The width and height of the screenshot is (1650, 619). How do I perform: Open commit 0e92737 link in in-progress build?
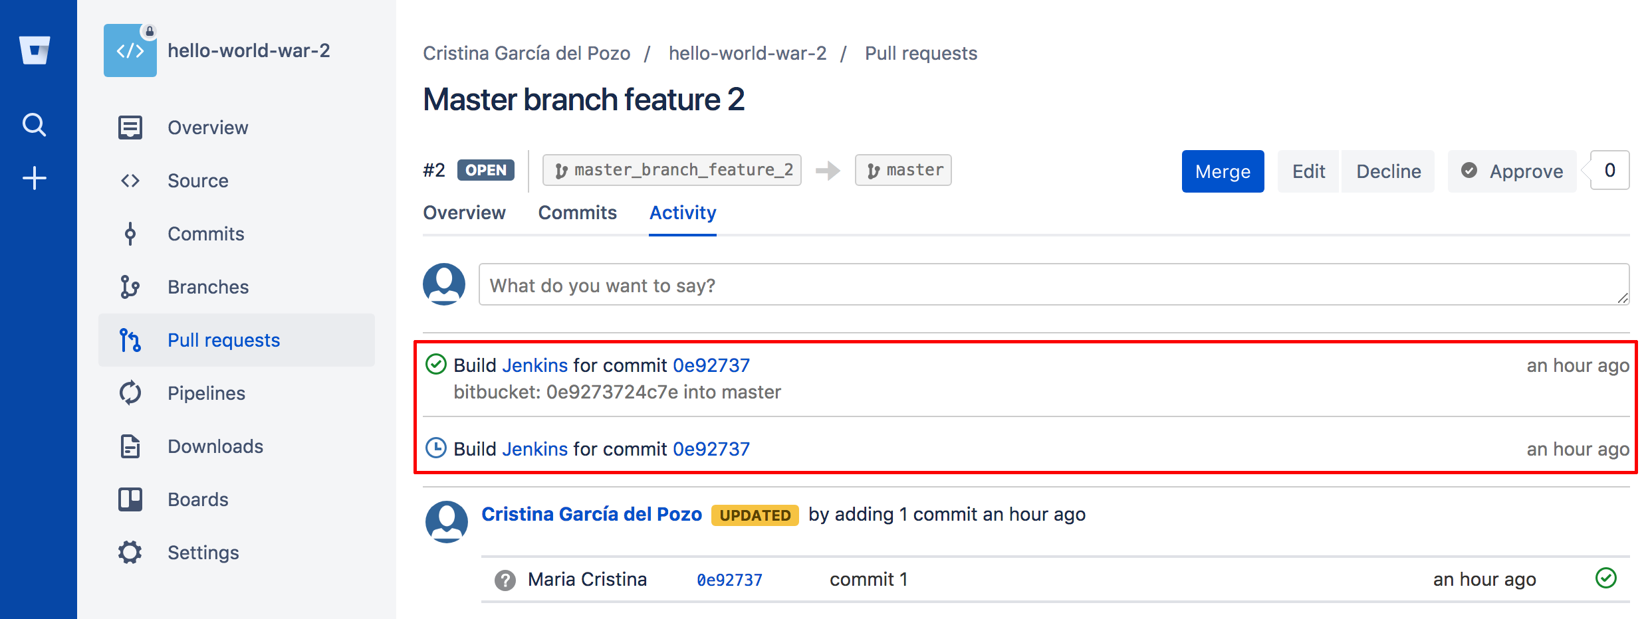click(x=711, y=449)
